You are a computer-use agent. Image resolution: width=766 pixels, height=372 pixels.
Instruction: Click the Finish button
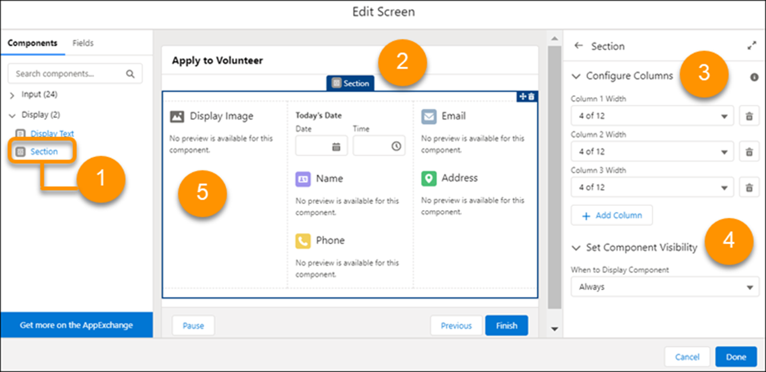(x=506, y=325)
